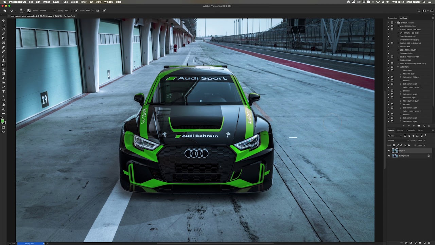The height and width of the screenshot is (245, 435).
Task: Switch to the Channels tab
Action: [x=411, y=130]
